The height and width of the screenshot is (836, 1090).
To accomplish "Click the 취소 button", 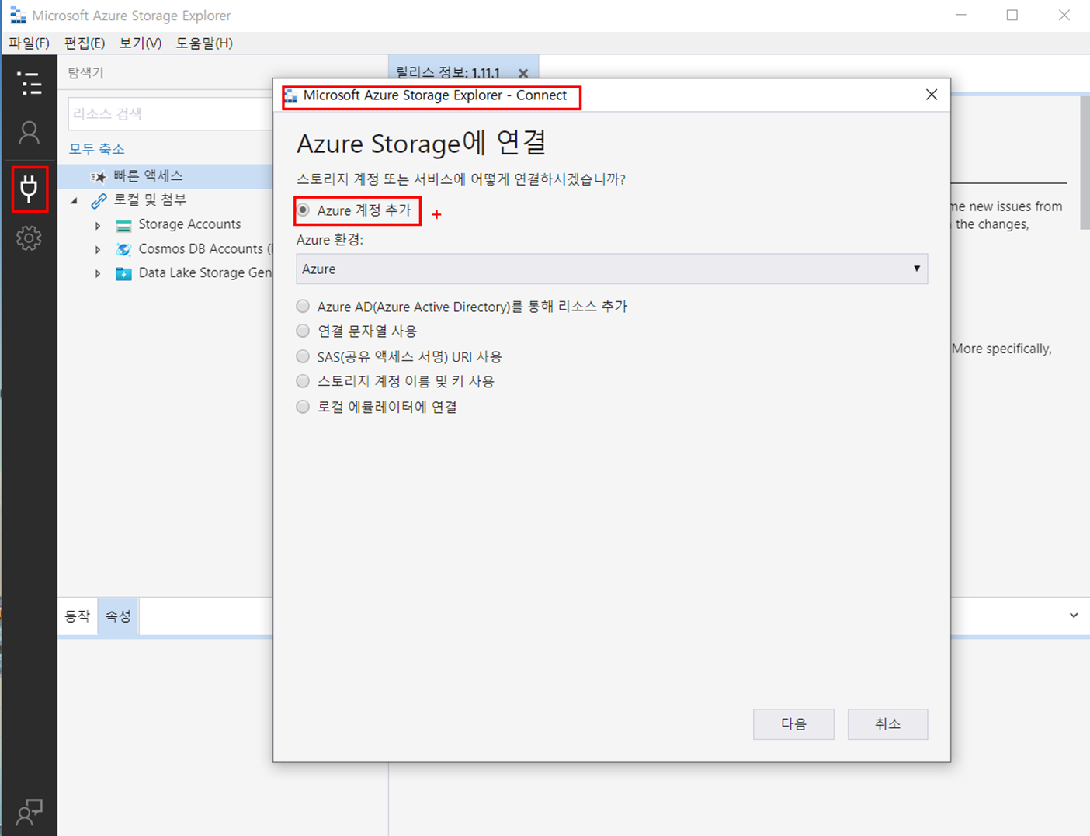I will pos(887,724).
